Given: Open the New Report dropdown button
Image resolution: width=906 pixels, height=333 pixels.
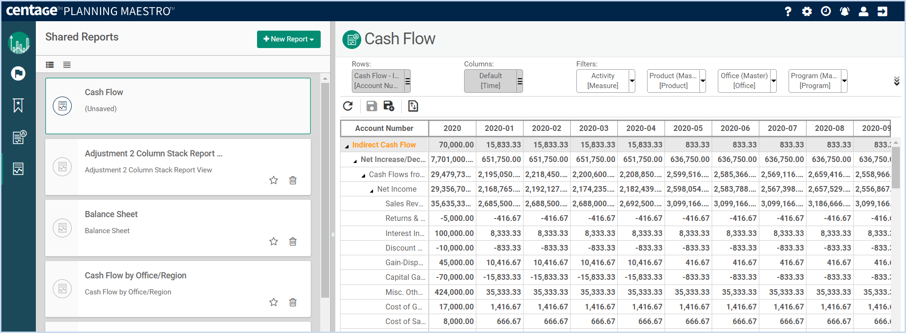Looking at the screenshot, I should 289,39.
